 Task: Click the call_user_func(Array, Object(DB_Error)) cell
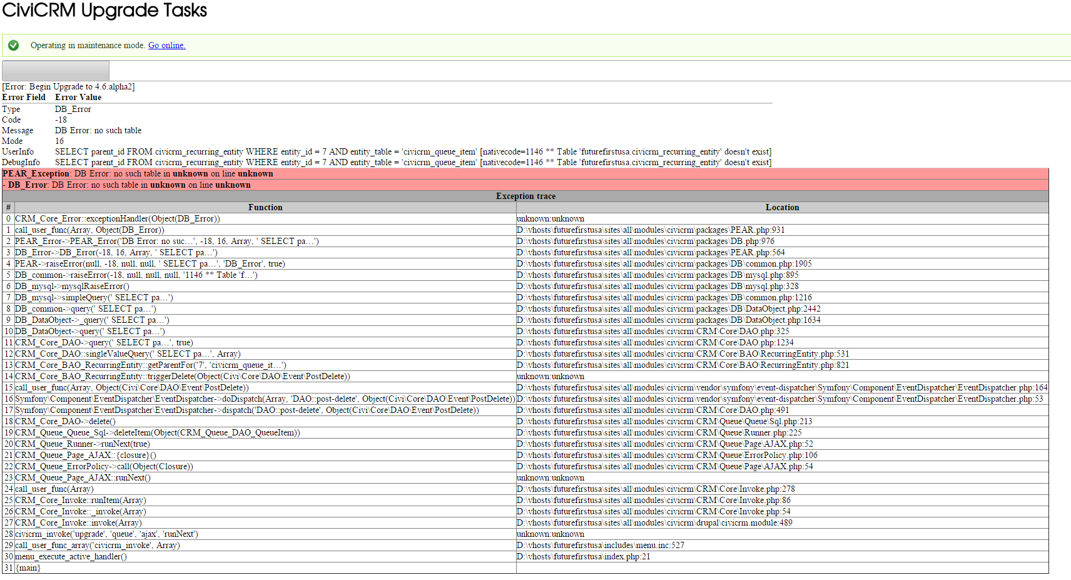pyautogui.click(x=265, y=230)
